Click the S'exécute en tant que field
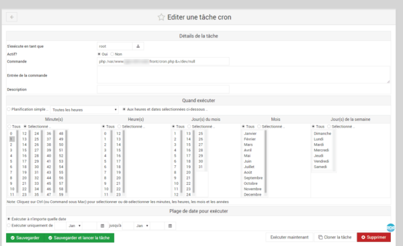403x246 pixels. [115, 46]
